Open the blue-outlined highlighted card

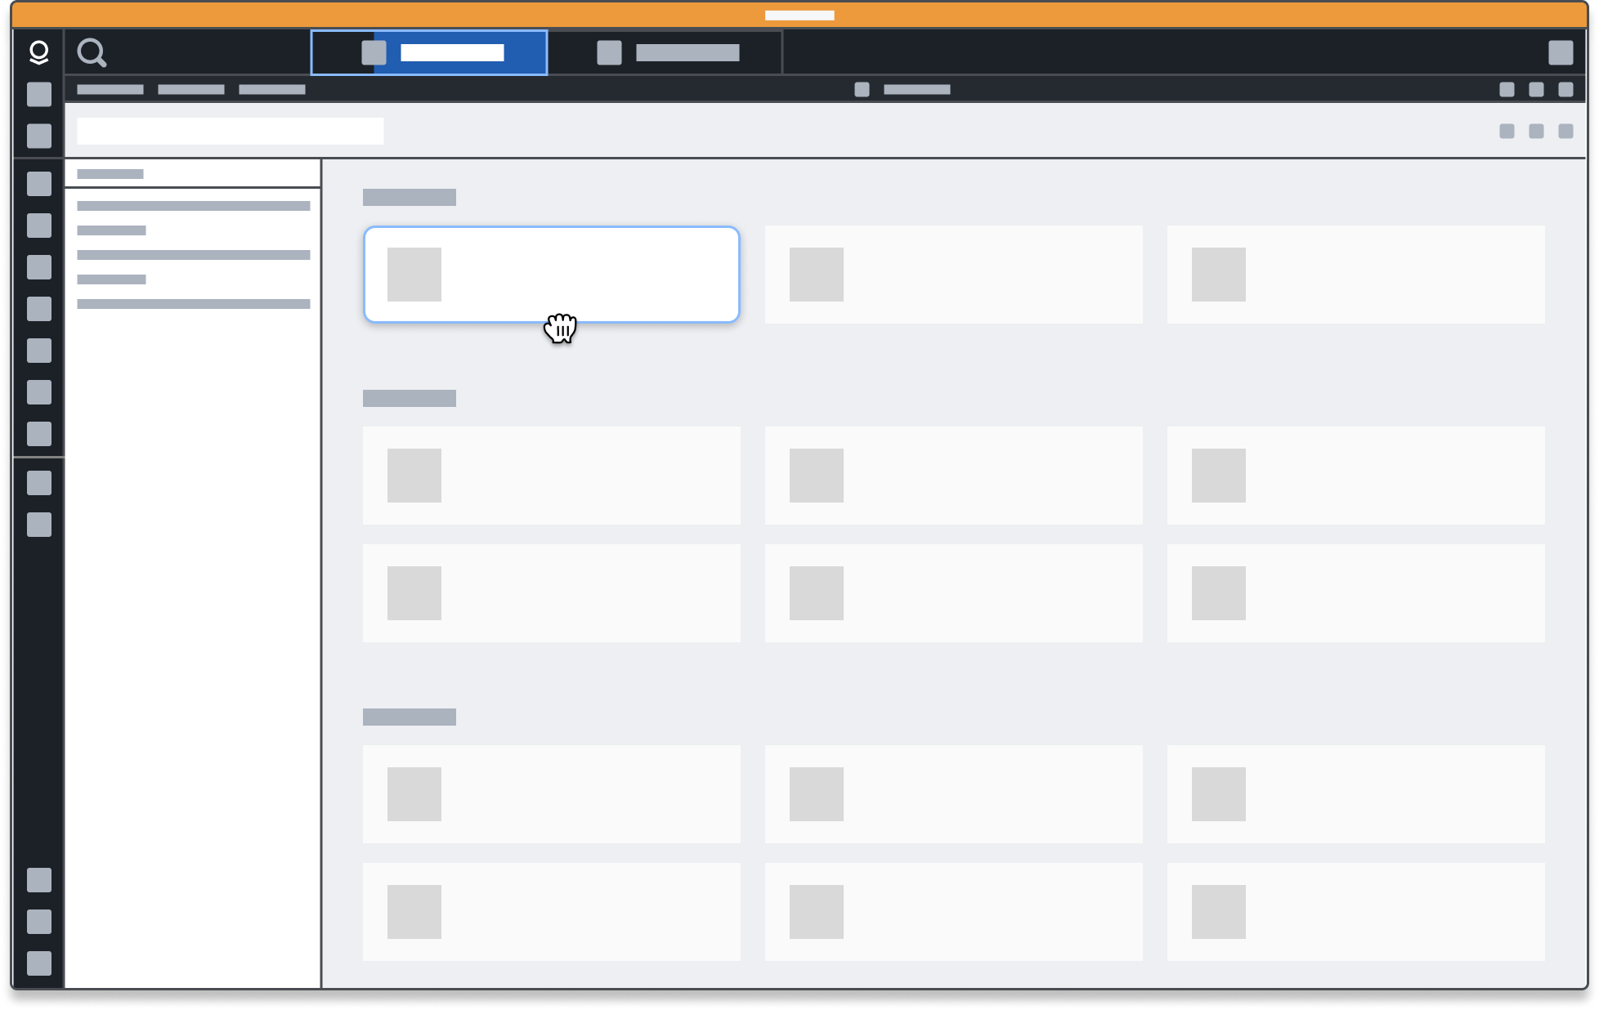tap(552, 275)
